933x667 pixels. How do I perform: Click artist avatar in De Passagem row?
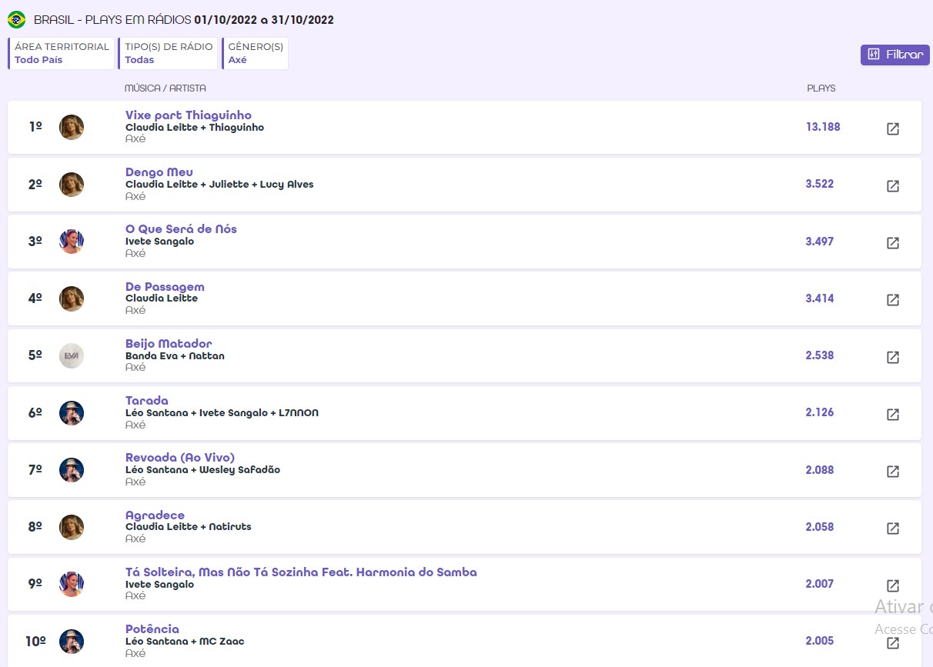tap(72, 298)
